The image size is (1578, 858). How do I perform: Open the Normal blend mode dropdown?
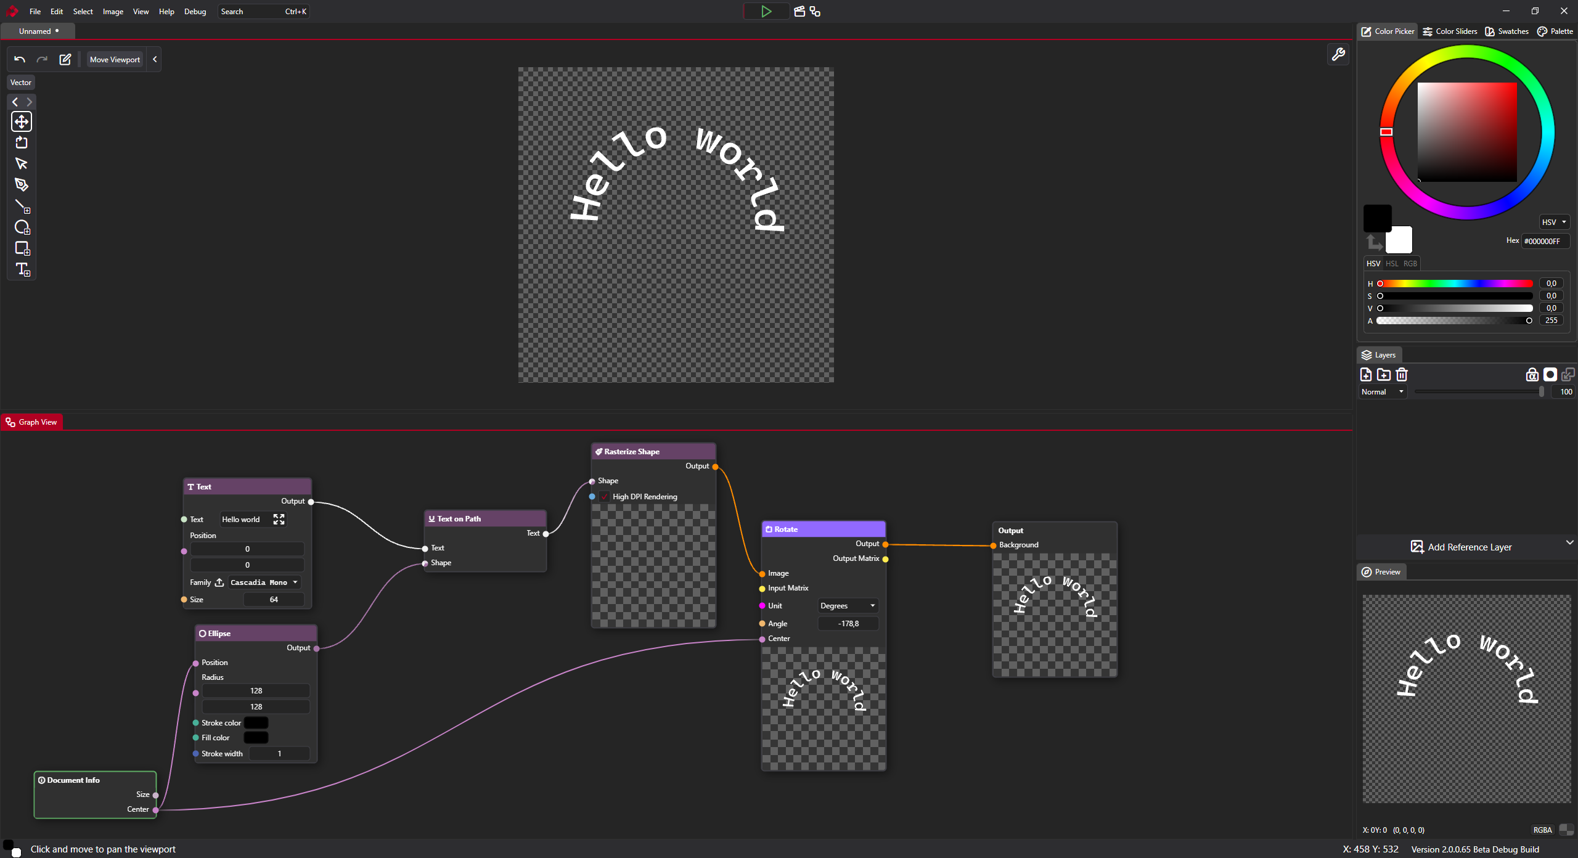1381,391
